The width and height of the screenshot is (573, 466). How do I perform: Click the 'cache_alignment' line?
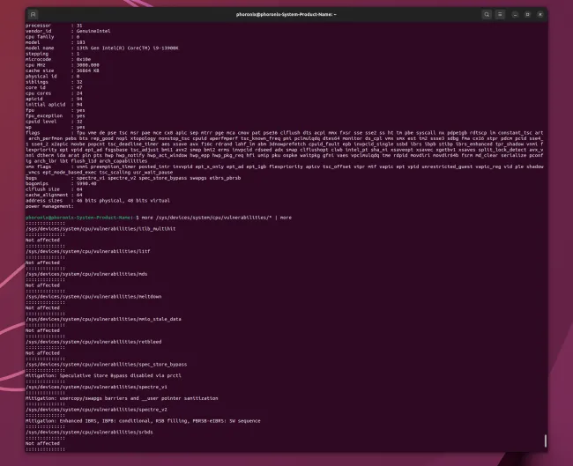coord(54,195)
